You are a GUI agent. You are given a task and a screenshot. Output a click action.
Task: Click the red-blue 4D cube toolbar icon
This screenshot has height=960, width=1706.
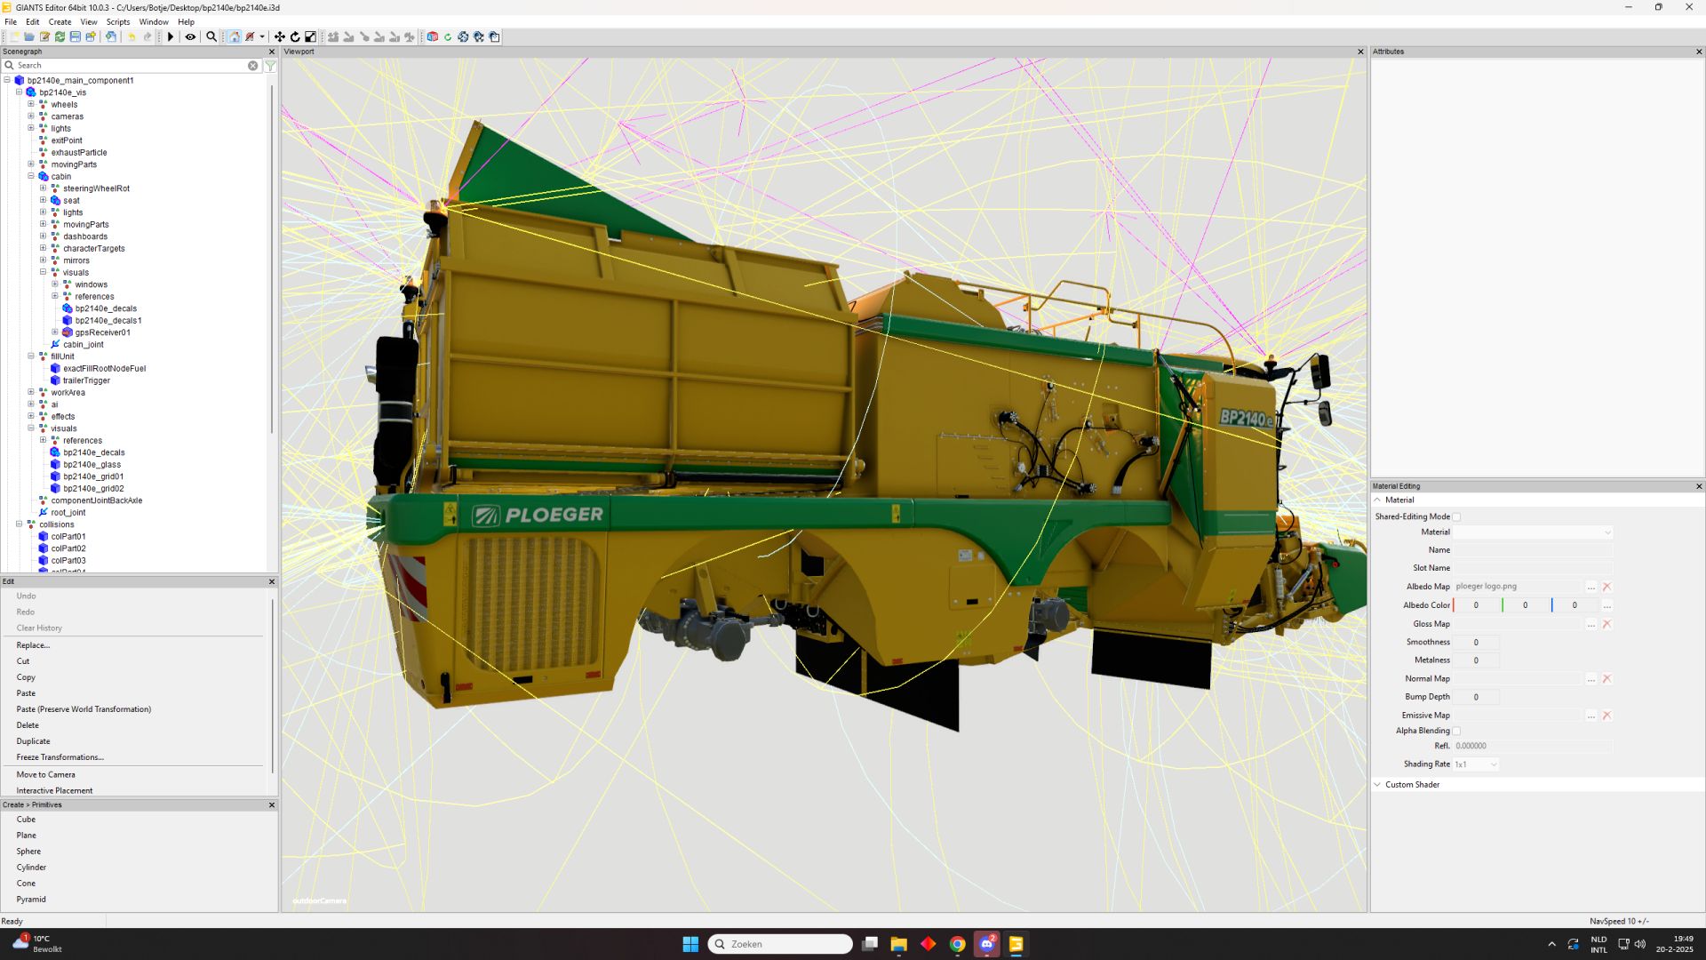[x=432, y=37]
